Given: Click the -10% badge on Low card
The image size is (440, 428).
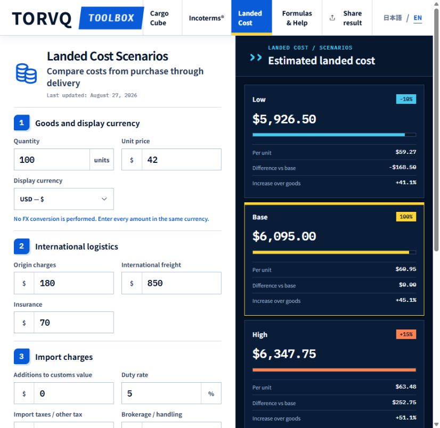Looking at the screenshot, I should (x=406, y=99).
